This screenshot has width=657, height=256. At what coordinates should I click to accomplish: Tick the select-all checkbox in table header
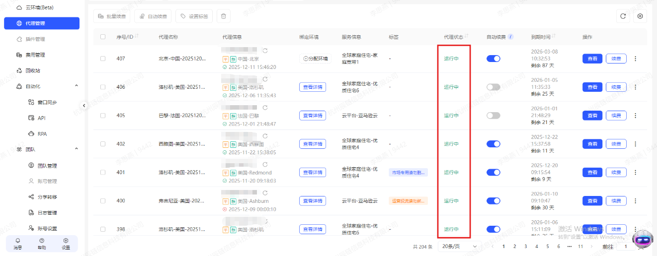(x=103, y=37)
